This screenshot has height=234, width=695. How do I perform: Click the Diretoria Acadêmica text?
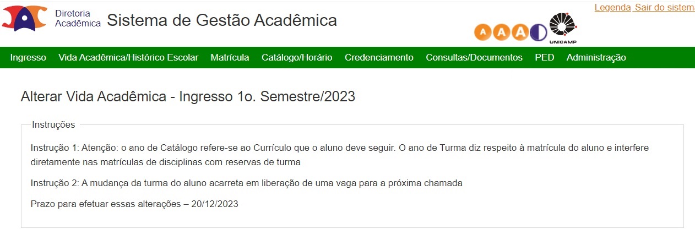(x=78, y=18)
